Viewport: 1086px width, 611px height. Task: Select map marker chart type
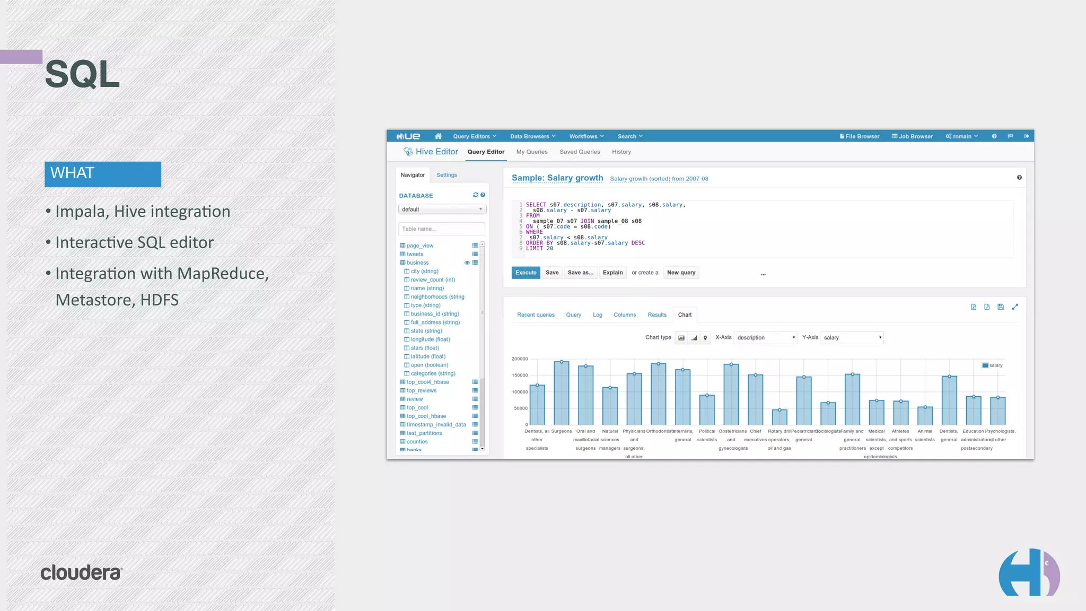(x=705, y=338)
